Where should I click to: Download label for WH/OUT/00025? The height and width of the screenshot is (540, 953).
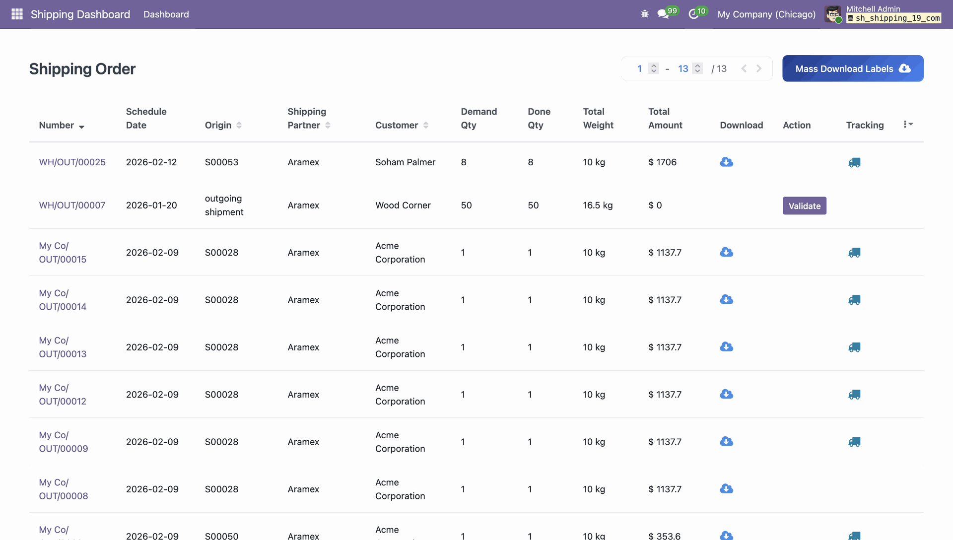[726, 162]
